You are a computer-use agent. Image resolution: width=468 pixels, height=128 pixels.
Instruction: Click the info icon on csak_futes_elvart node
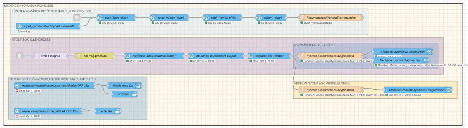100,18
